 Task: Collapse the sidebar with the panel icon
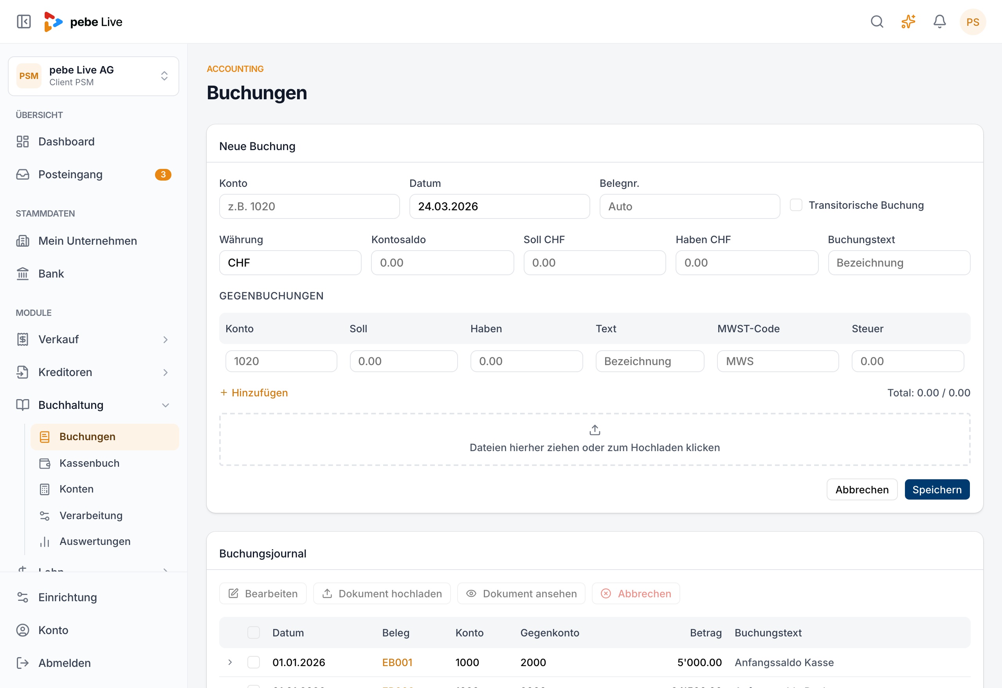coord(24,21)
